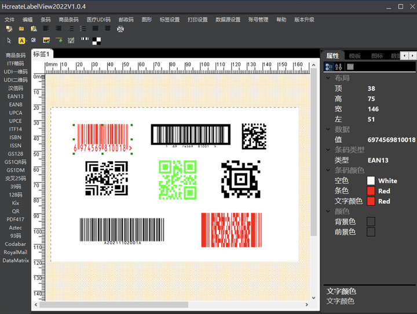Select the Aztec code on canvas
The height and width of the screenshot is (314, 417).
(x=241, y=179)
